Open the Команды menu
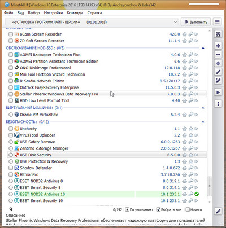This screenshot has width=226, height=228. pos(75,13)
